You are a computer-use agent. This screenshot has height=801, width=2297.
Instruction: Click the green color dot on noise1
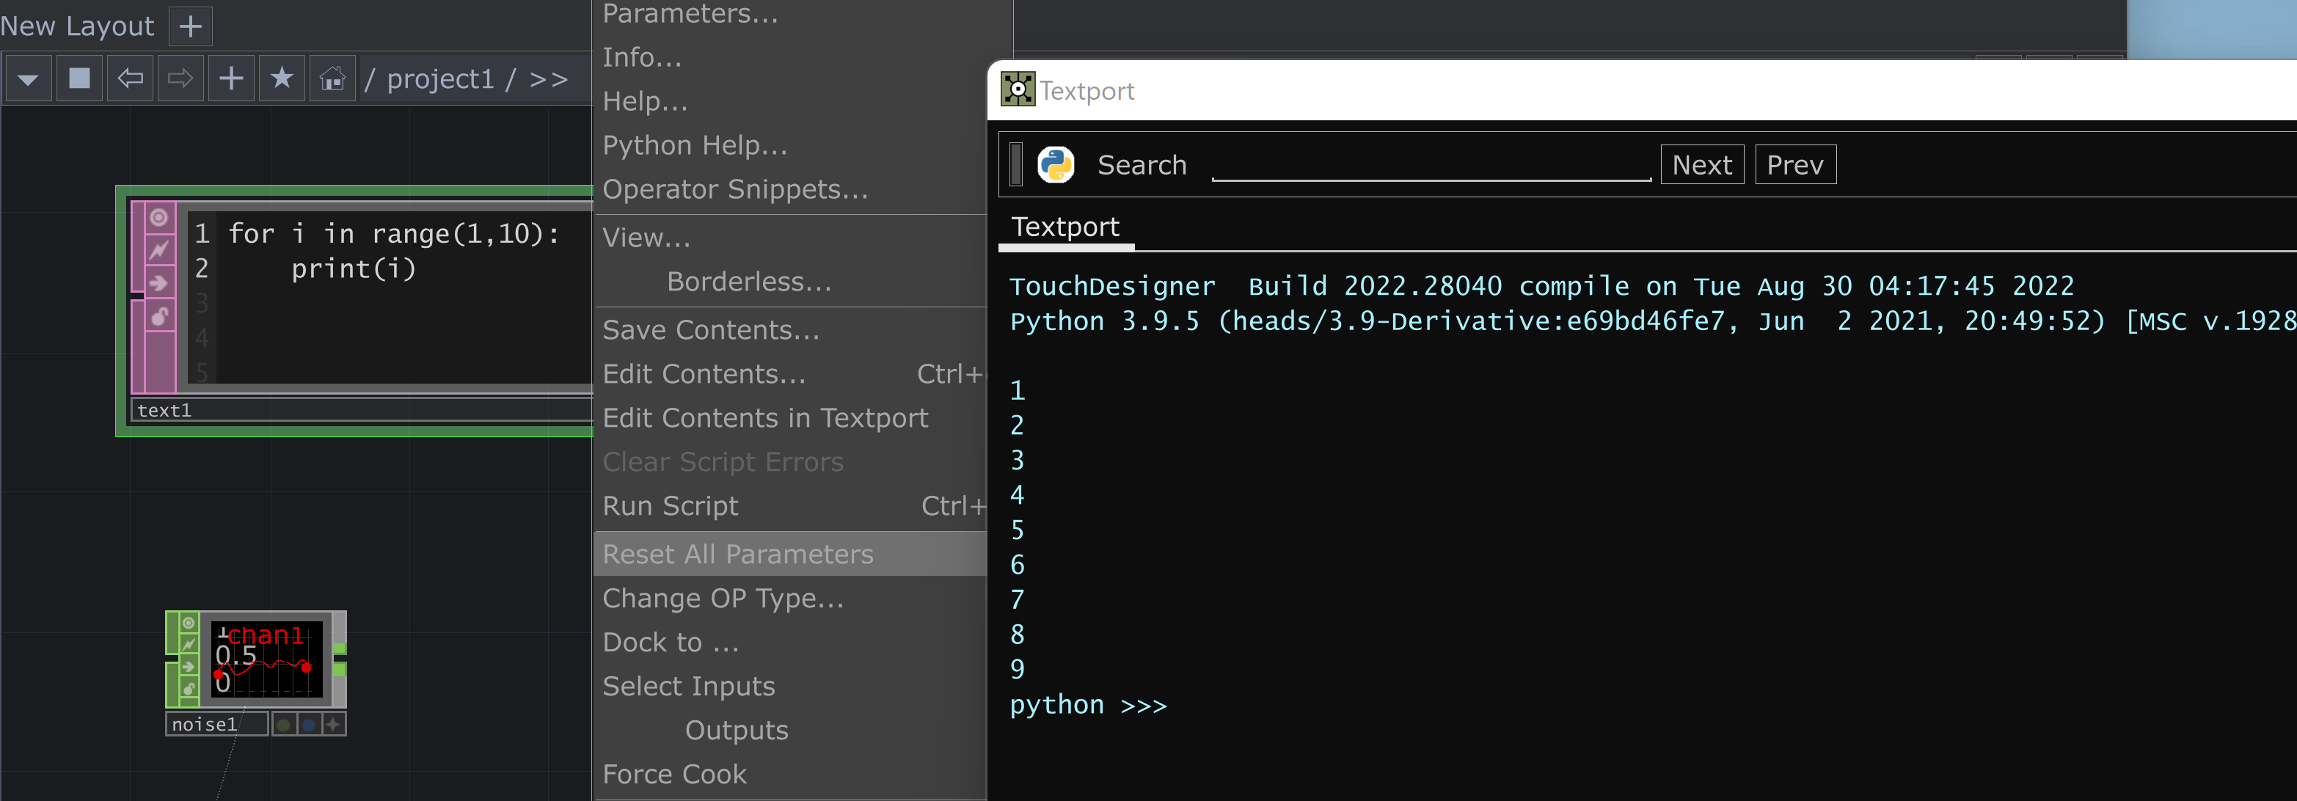(x=284, y=724)
